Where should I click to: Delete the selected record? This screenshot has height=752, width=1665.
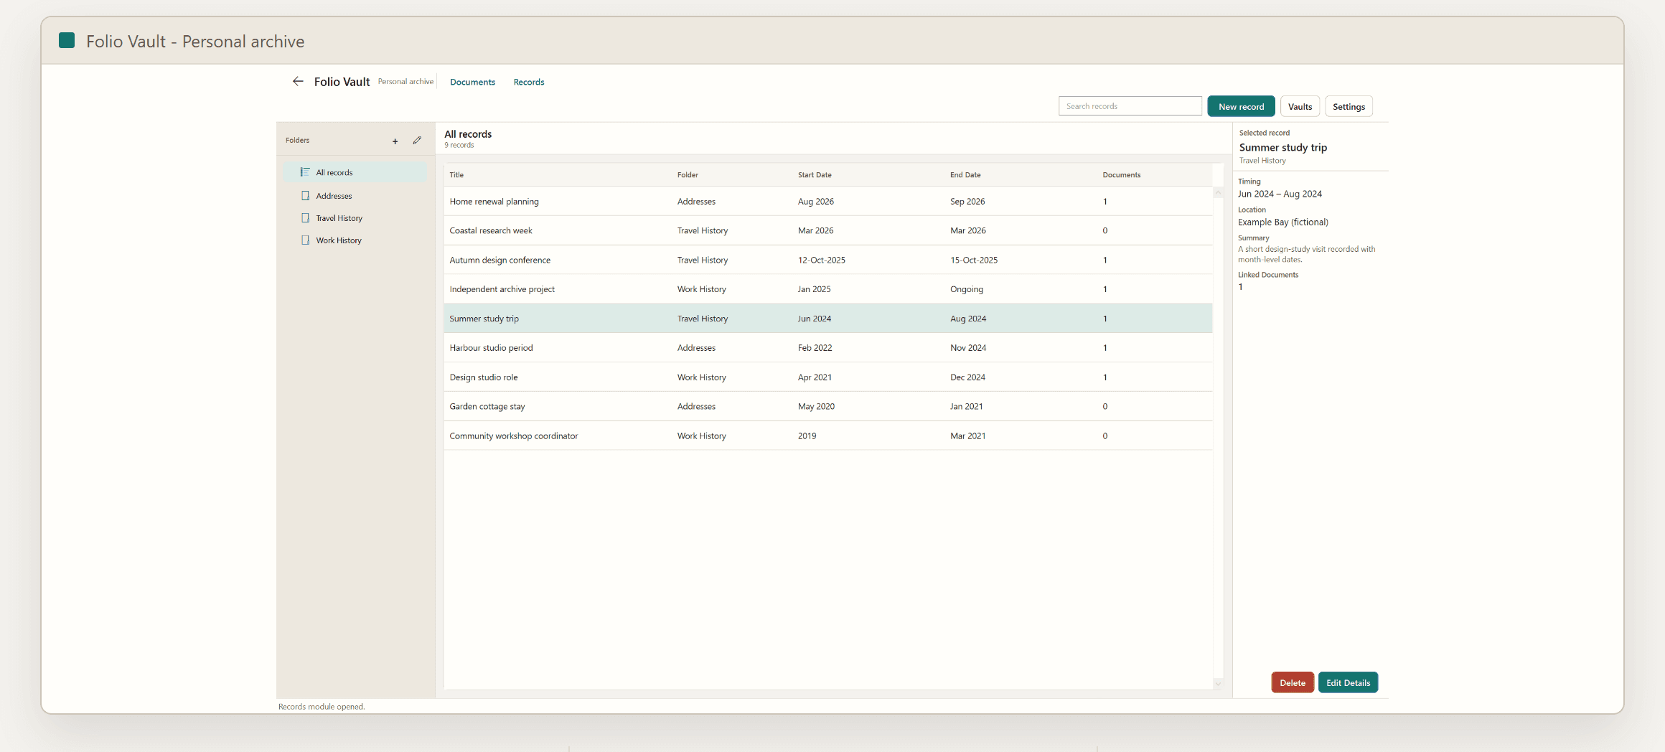1292,682
